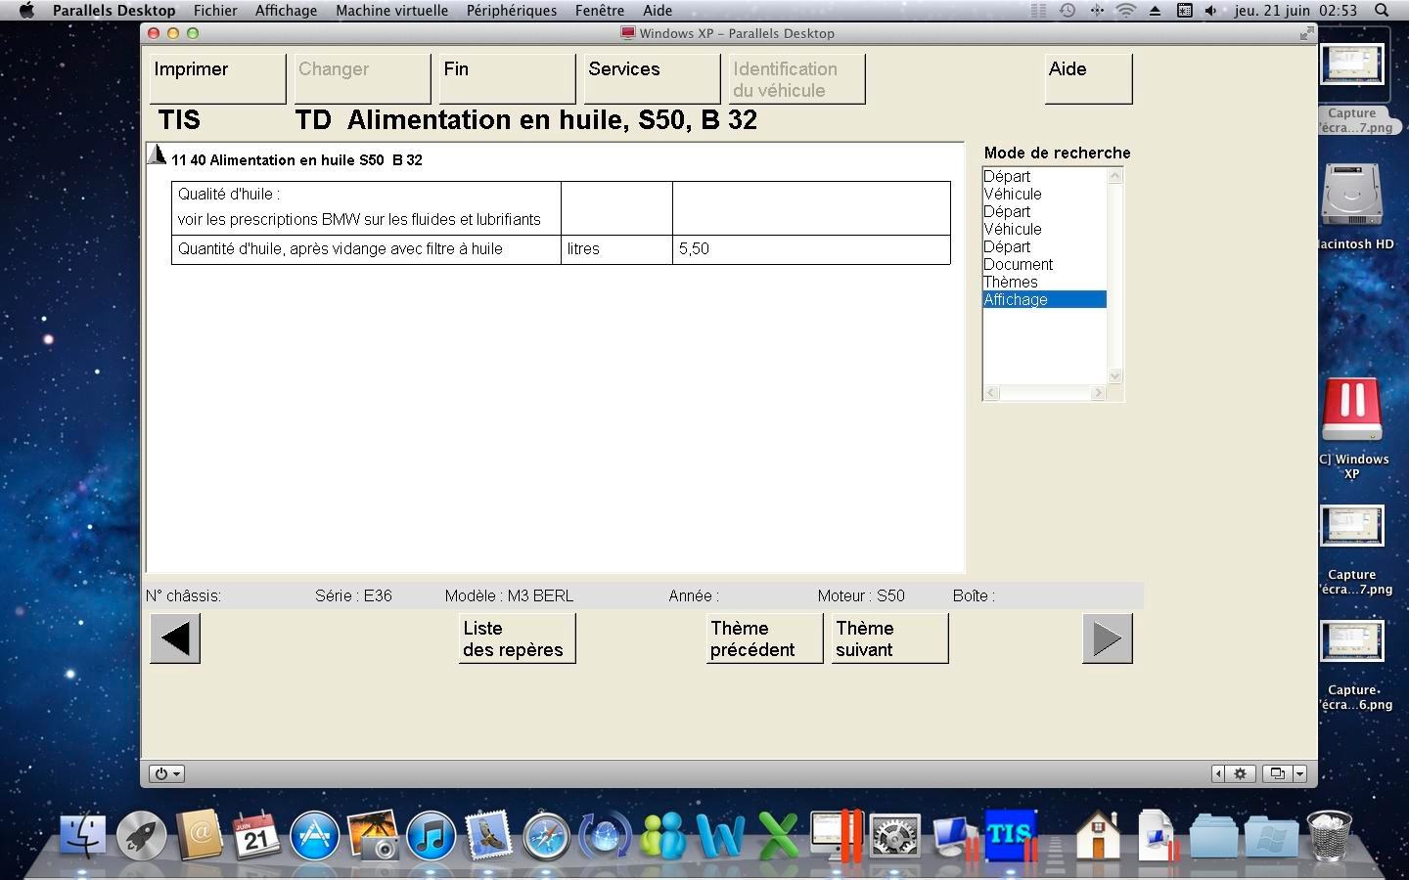Click the triangle icon beside 11 40 heading
Viewport: 1409px width, 880px height.
[x=157, y=154]
